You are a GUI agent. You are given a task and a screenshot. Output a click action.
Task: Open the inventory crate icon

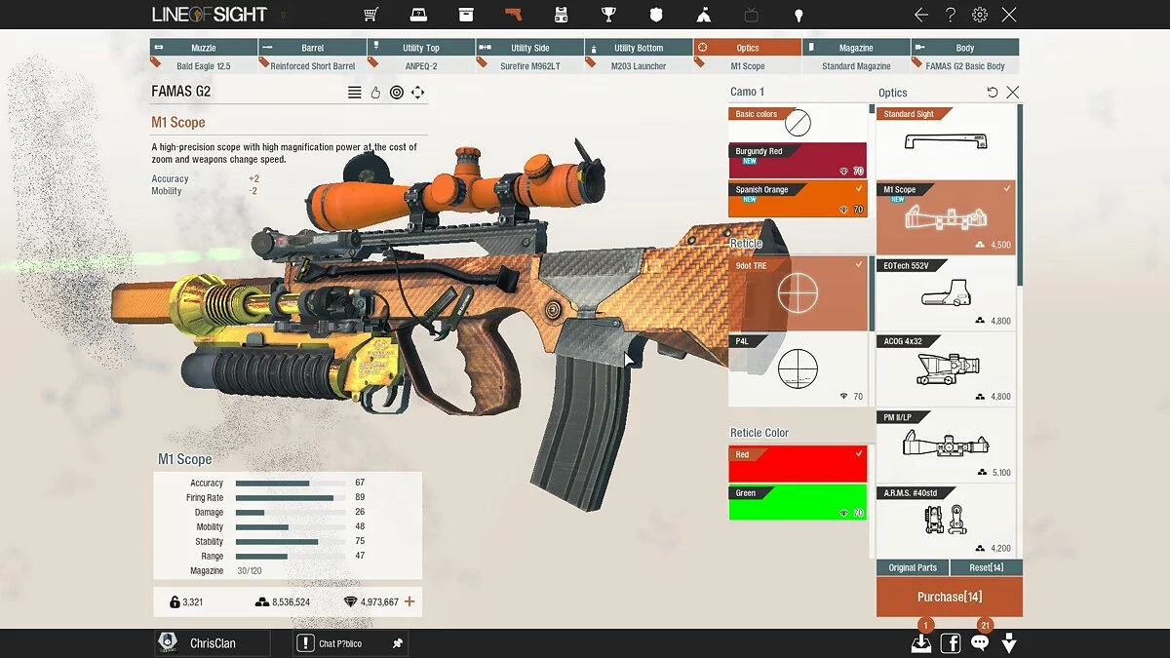(466, 15)
